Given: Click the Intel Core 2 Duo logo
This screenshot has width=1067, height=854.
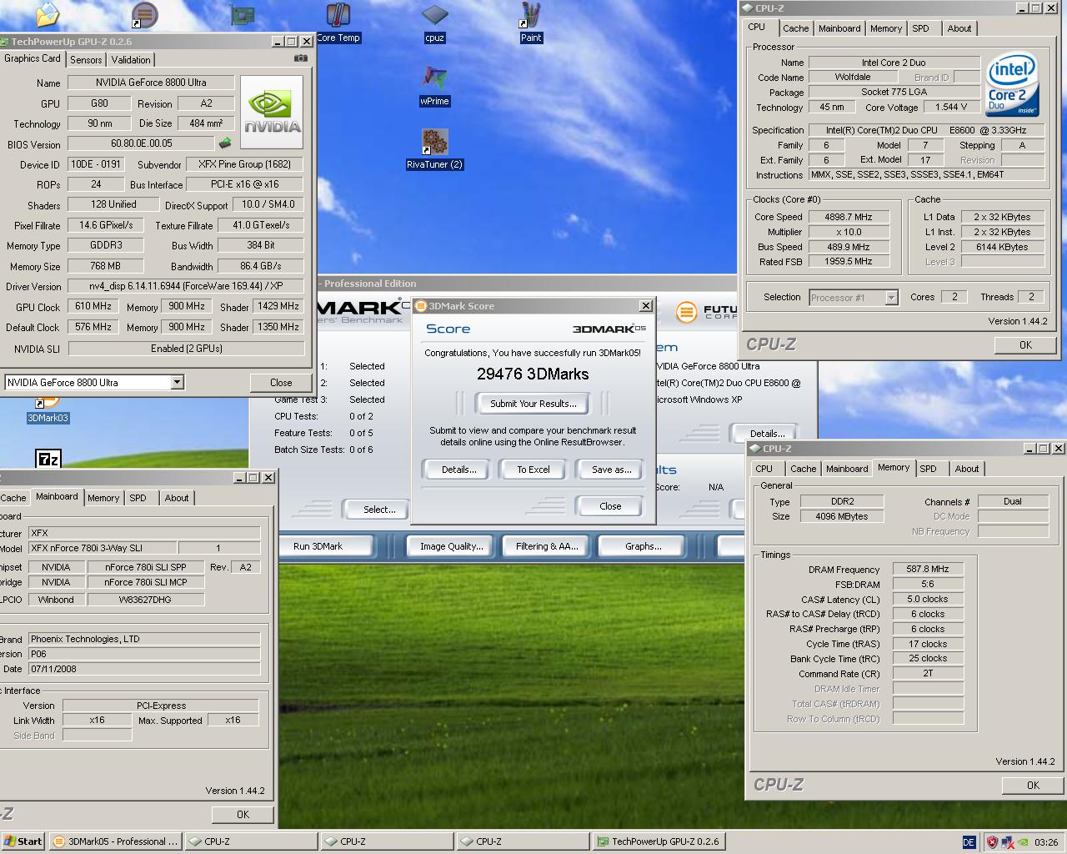Looking at the screenshot, I should 1012,85.
